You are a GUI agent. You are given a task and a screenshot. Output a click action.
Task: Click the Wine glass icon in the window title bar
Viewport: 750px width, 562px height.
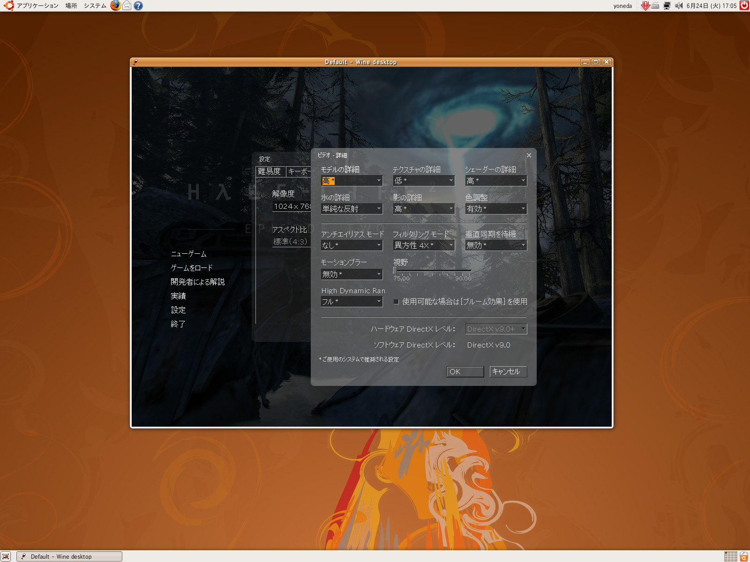[x=136, y=62]
